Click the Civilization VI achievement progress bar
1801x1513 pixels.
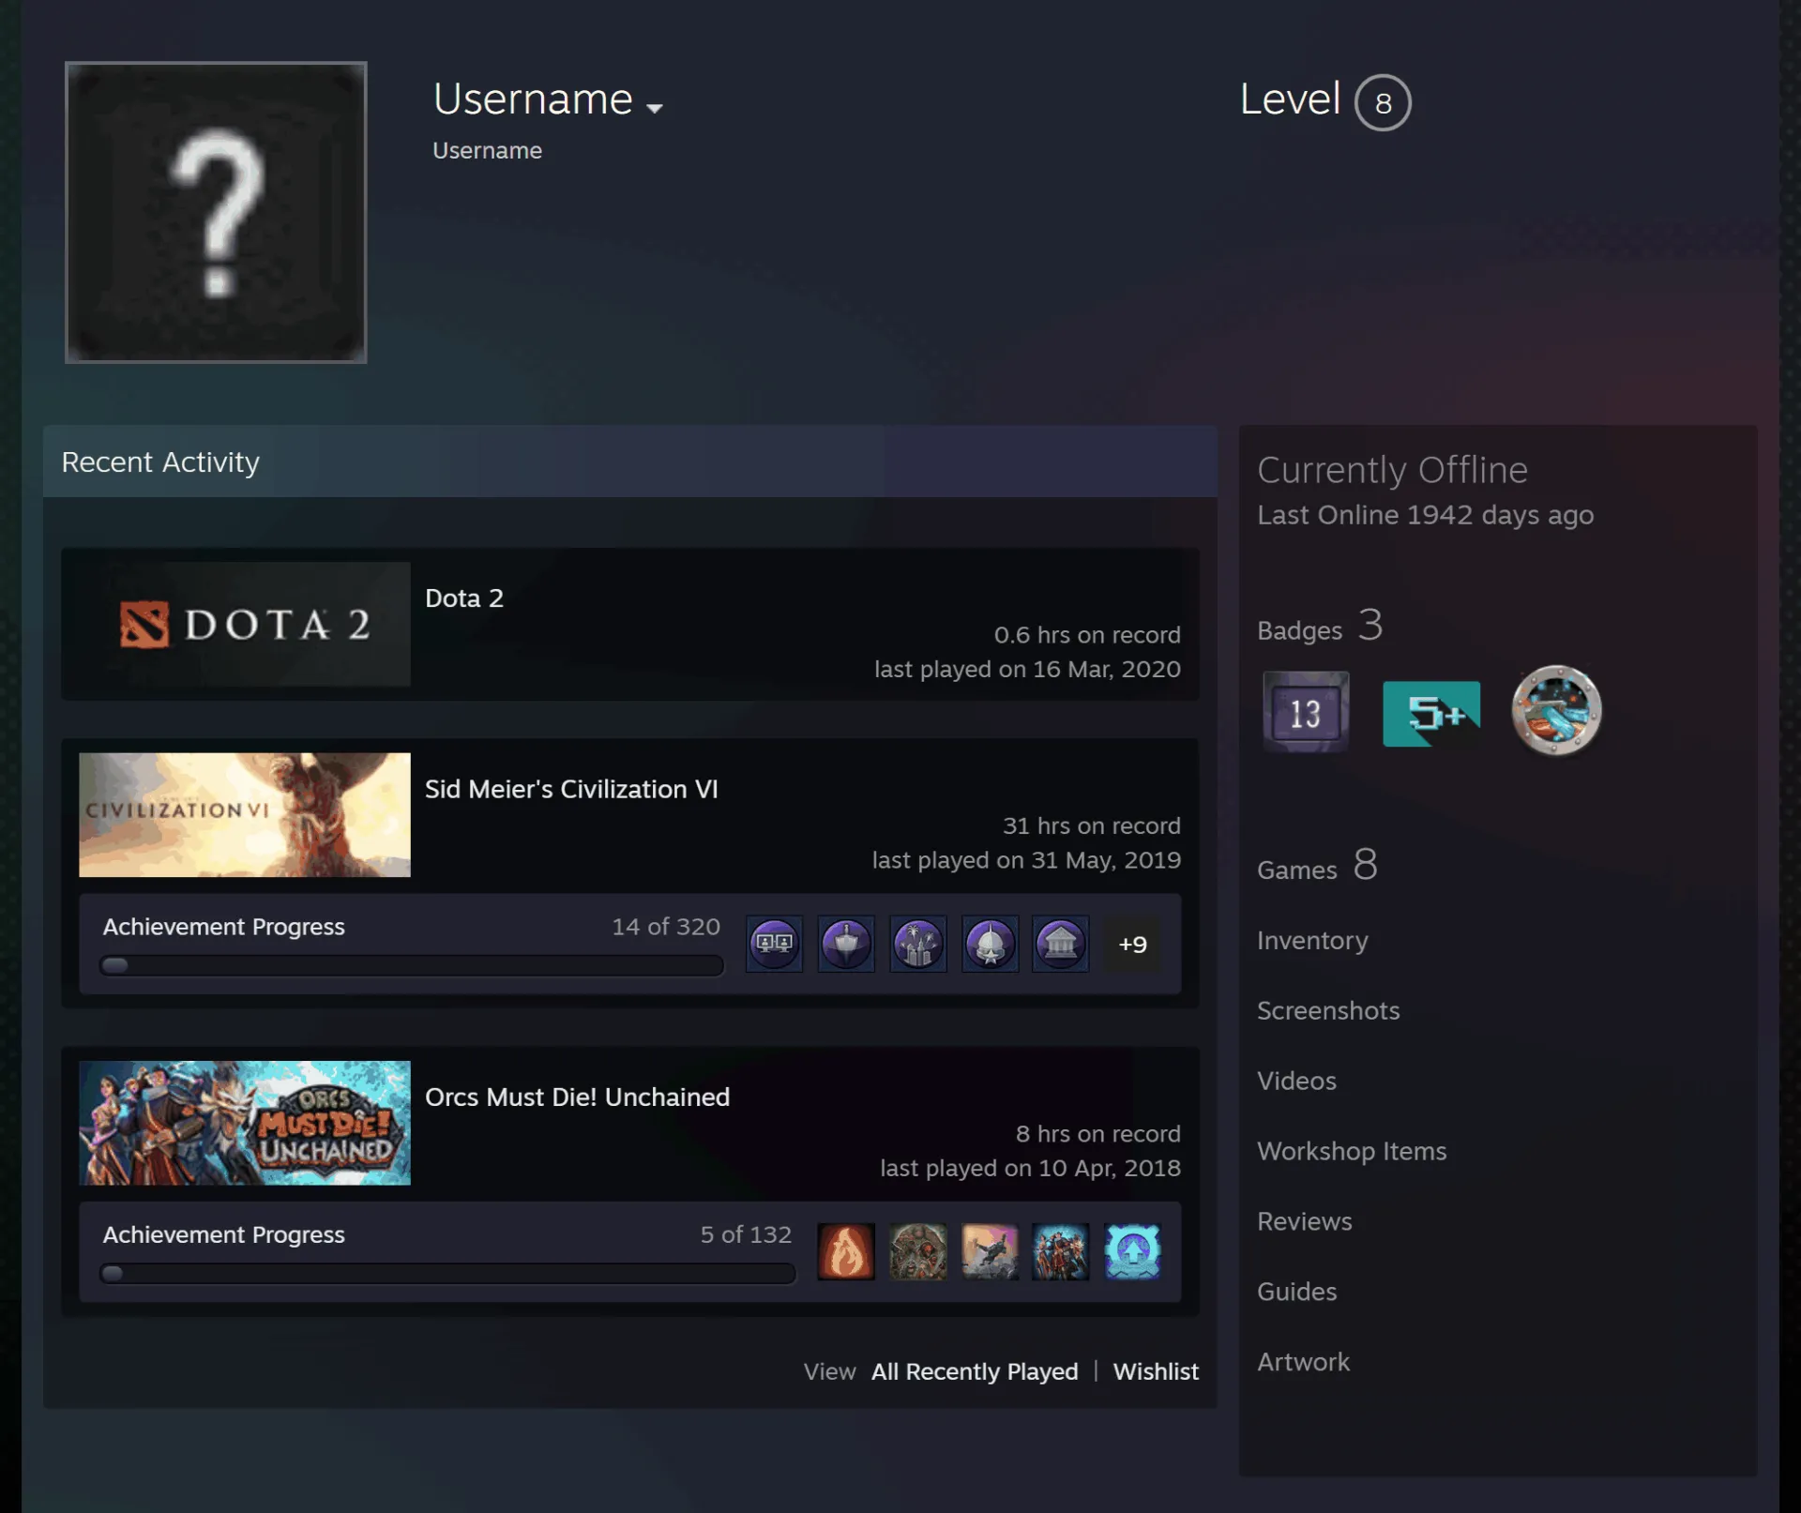[x=412, y=965]
